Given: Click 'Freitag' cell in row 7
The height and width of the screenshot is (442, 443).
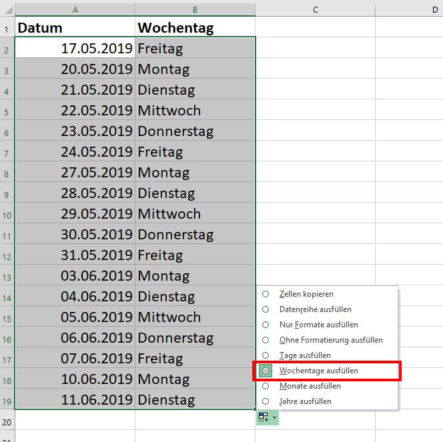Looking at the screenshot, I should (x=195, y=151).
